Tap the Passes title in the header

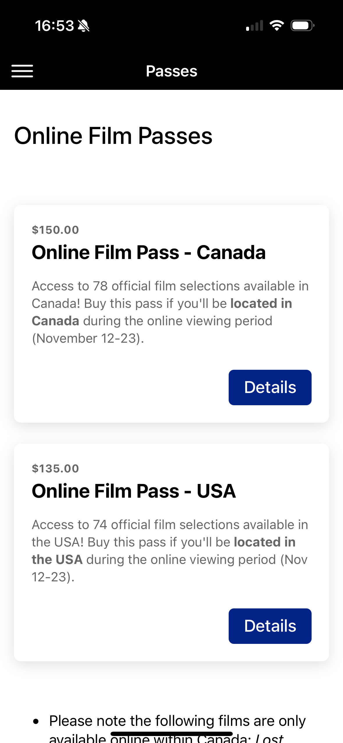click(171, 71)
